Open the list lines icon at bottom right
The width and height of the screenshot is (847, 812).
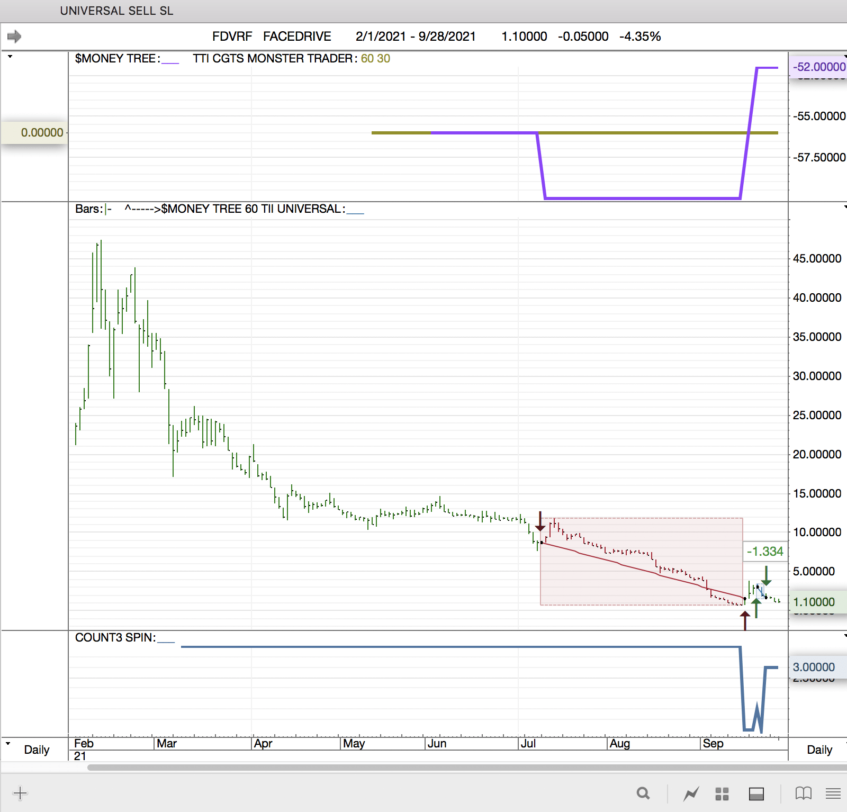click(x=833, y=793)
